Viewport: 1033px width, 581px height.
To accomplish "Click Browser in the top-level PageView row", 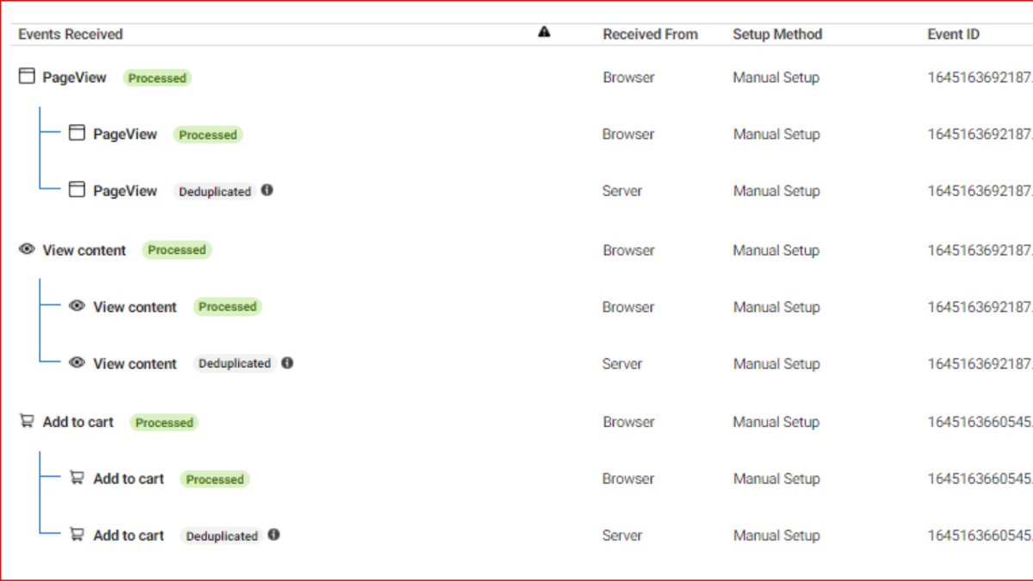I will click(x=628, y=77).
